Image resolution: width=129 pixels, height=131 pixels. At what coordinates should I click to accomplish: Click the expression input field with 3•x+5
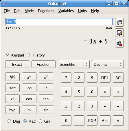point(59,21)
